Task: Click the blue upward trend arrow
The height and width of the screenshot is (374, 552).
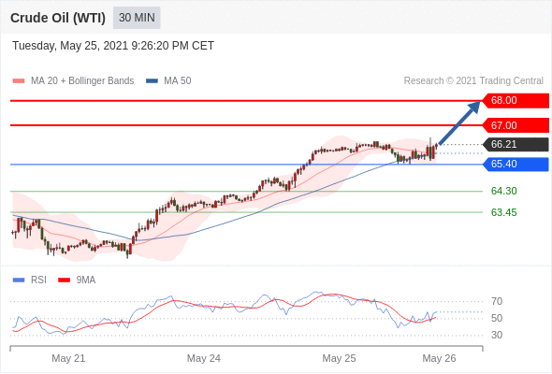Action: pos(459,122)
